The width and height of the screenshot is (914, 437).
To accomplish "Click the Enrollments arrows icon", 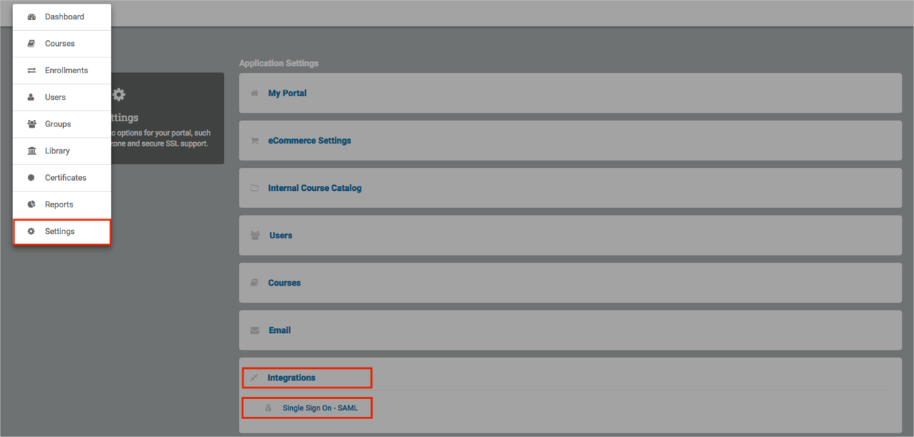I will (32, 70).
